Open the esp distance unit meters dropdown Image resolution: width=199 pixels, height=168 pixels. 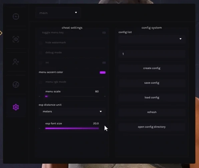click(72, 112)
